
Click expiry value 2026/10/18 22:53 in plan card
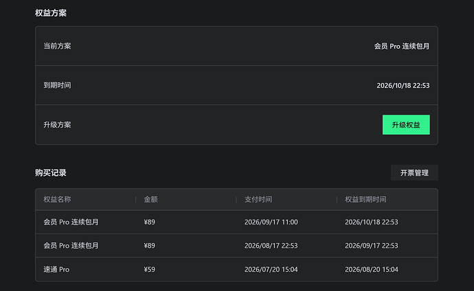pos(403,85)
